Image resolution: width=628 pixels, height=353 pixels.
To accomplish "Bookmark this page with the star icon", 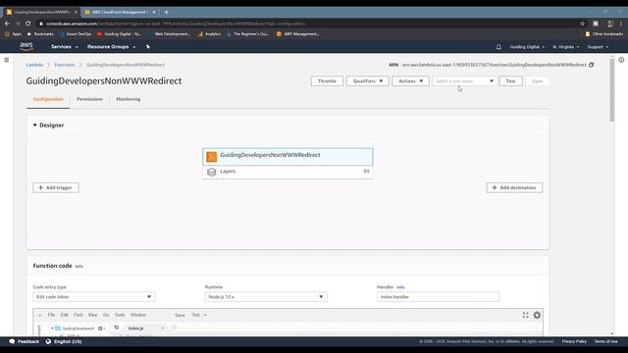I will click(x=582, y=24).
